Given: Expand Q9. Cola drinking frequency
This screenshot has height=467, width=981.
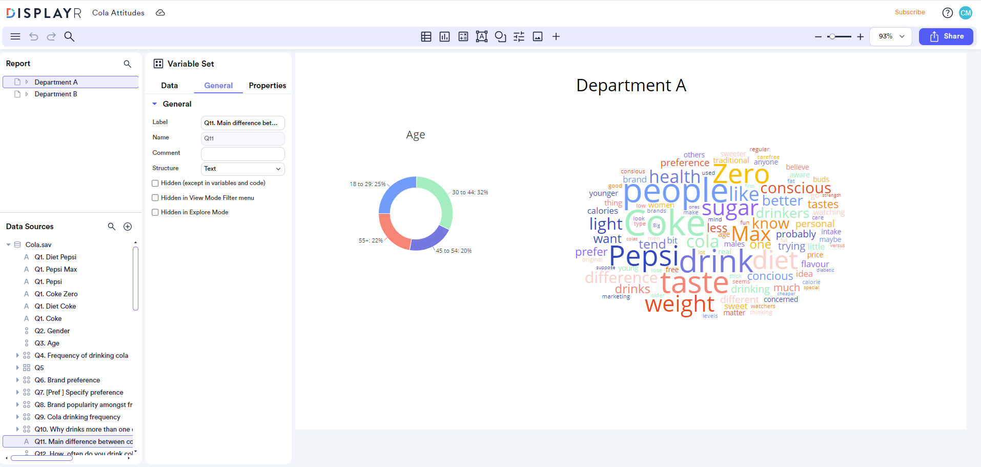Looking at the screenshot, I should click(x=17, y=417).
